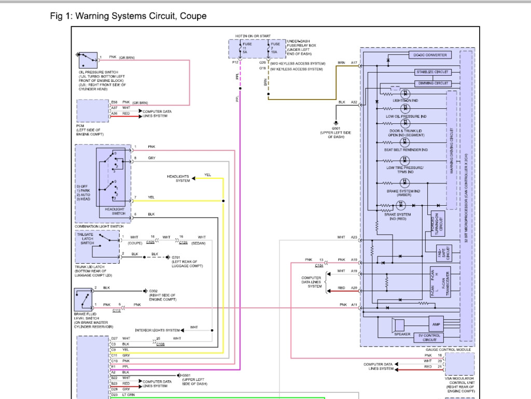Select the 'LOW OIL PRESSURE IND' label

[x=406, y=117]
